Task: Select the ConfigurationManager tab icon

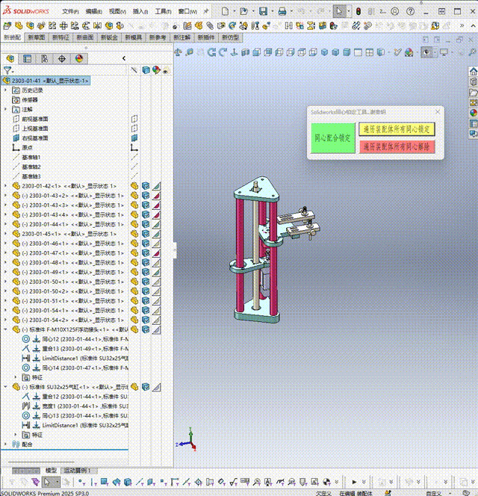Action: click(x=45, y=58)
